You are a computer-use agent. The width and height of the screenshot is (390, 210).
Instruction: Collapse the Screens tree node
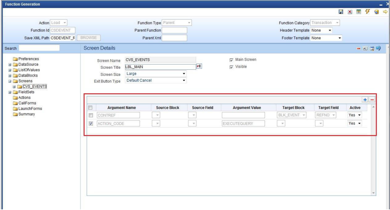(x=10, y=81)
